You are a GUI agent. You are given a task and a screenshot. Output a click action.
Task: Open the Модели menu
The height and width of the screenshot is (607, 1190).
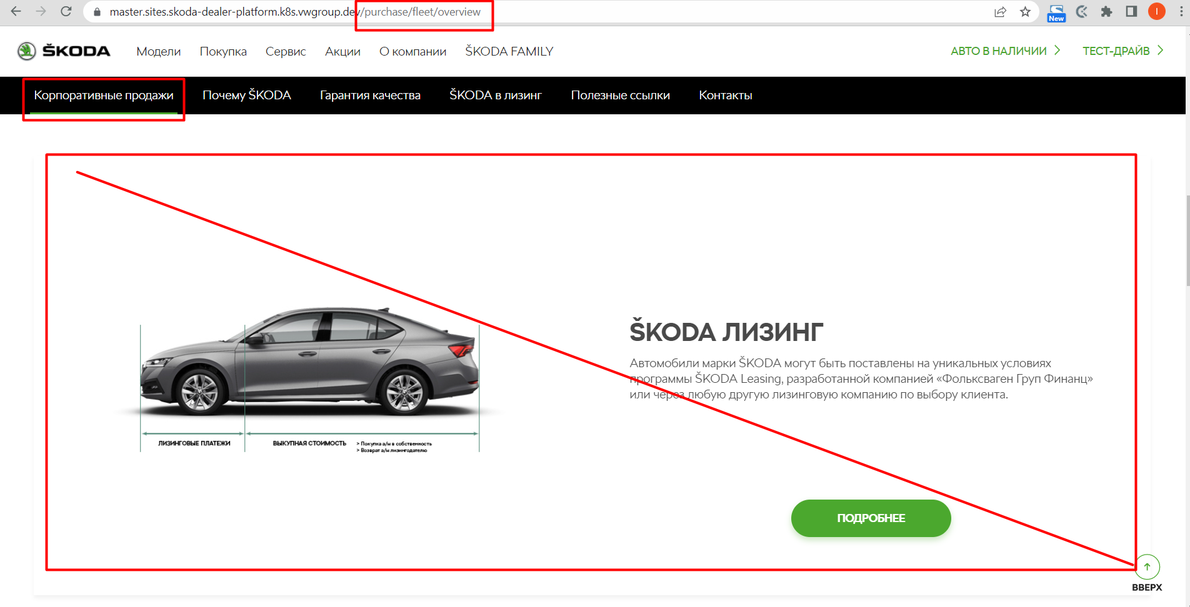[159, 51]
